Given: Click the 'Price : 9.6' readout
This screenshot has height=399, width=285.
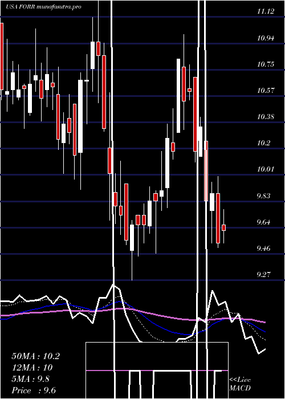Looking at the screenshot, I should coord(34,390).
